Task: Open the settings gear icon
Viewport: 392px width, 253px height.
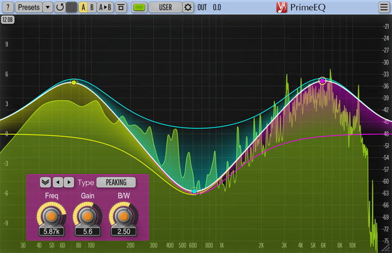Action: pos(188,7)
